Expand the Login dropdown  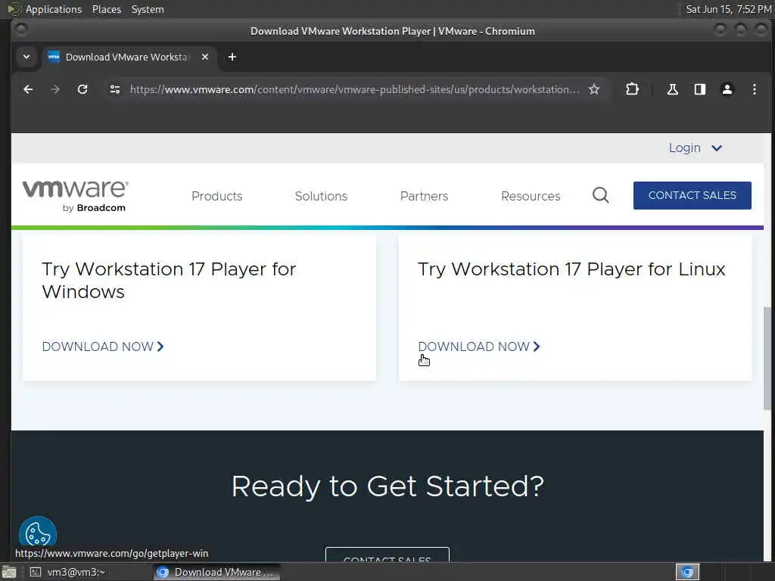click(695, 148)
